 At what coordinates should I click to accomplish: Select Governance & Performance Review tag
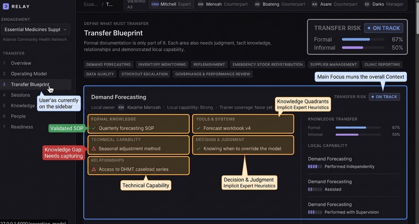(213, 74)
